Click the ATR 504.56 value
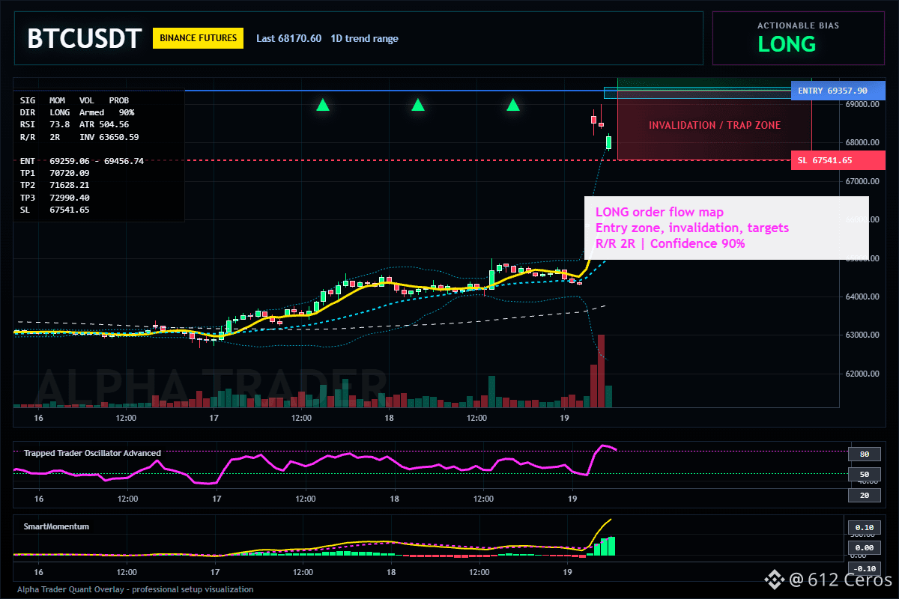This screenshot has width=899, height=599. coord(104,124)
